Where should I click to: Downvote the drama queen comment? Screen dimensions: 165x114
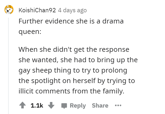click(x=51, y=105)
